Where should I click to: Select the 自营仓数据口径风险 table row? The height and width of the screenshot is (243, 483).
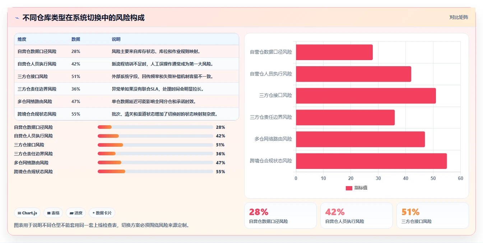[x=126, y=52]
